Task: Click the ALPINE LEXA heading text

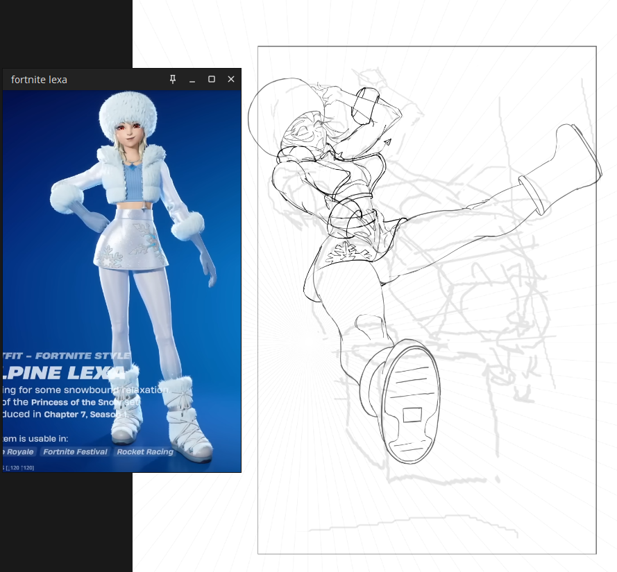Action: 64,373
